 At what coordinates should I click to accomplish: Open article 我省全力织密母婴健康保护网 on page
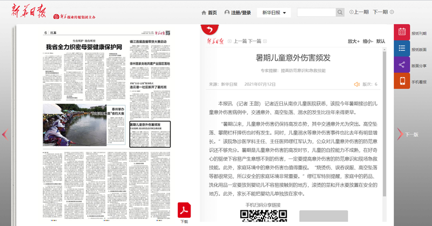(84, 47)
